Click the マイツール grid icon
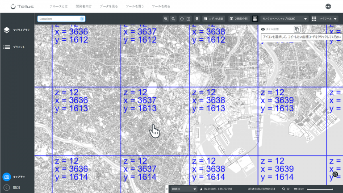Image resolution: width=343 pixels, height=193 pixels. tap(314, 19)
